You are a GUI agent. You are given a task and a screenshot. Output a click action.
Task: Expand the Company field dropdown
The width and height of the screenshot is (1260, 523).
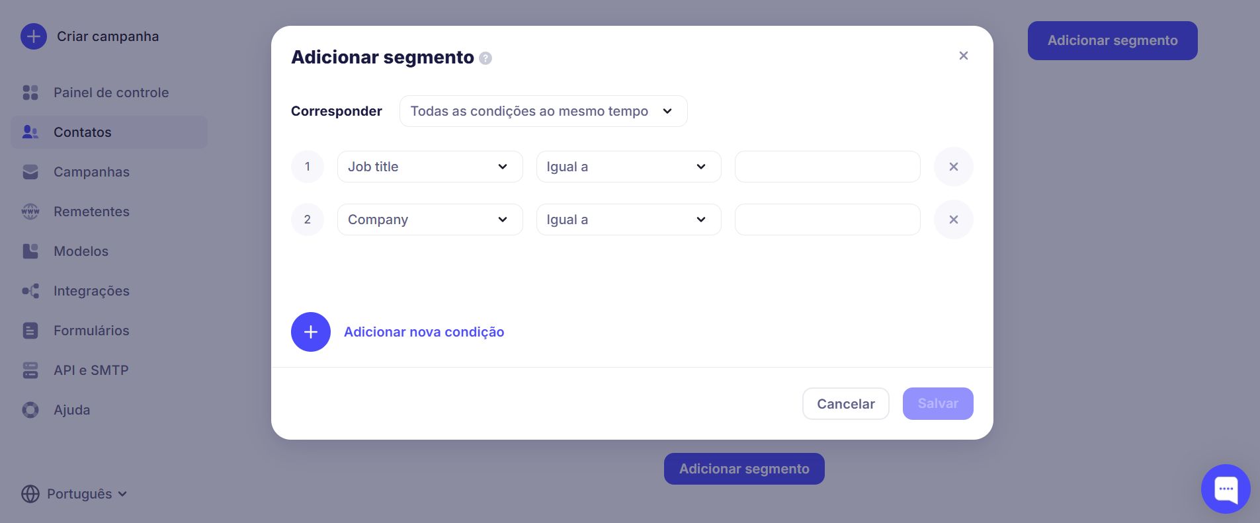pyautogui.click(x=430, y=220)
